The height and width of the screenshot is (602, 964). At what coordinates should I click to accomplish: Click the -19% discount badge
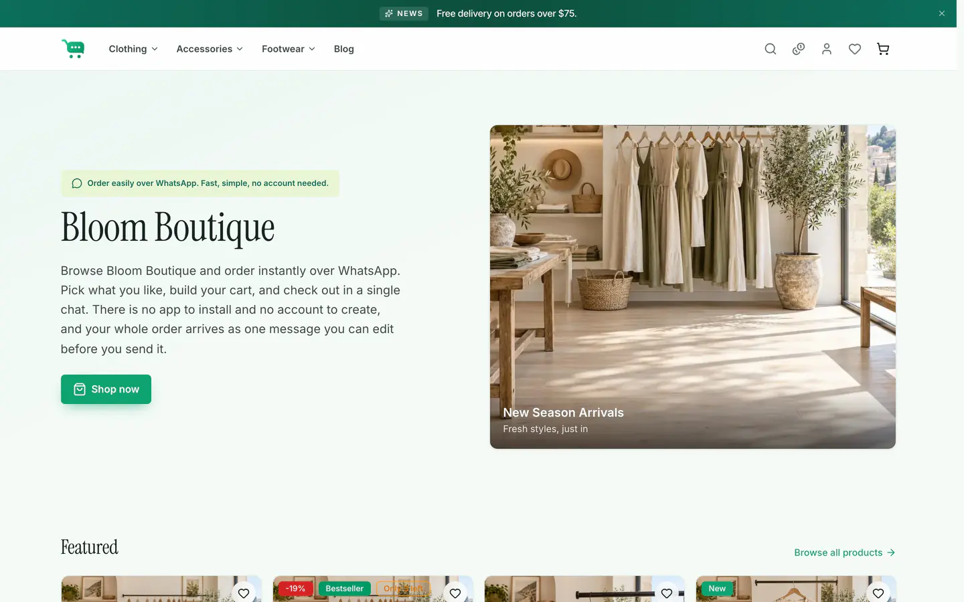click(x=295, y=589)
